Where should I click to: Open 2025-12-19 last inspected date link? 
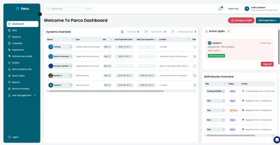124,47
